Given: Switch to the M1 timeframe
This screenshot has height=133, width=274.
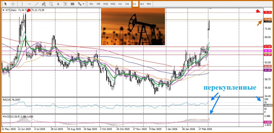Looking at the screenshot, I should (x=91, y=4).
